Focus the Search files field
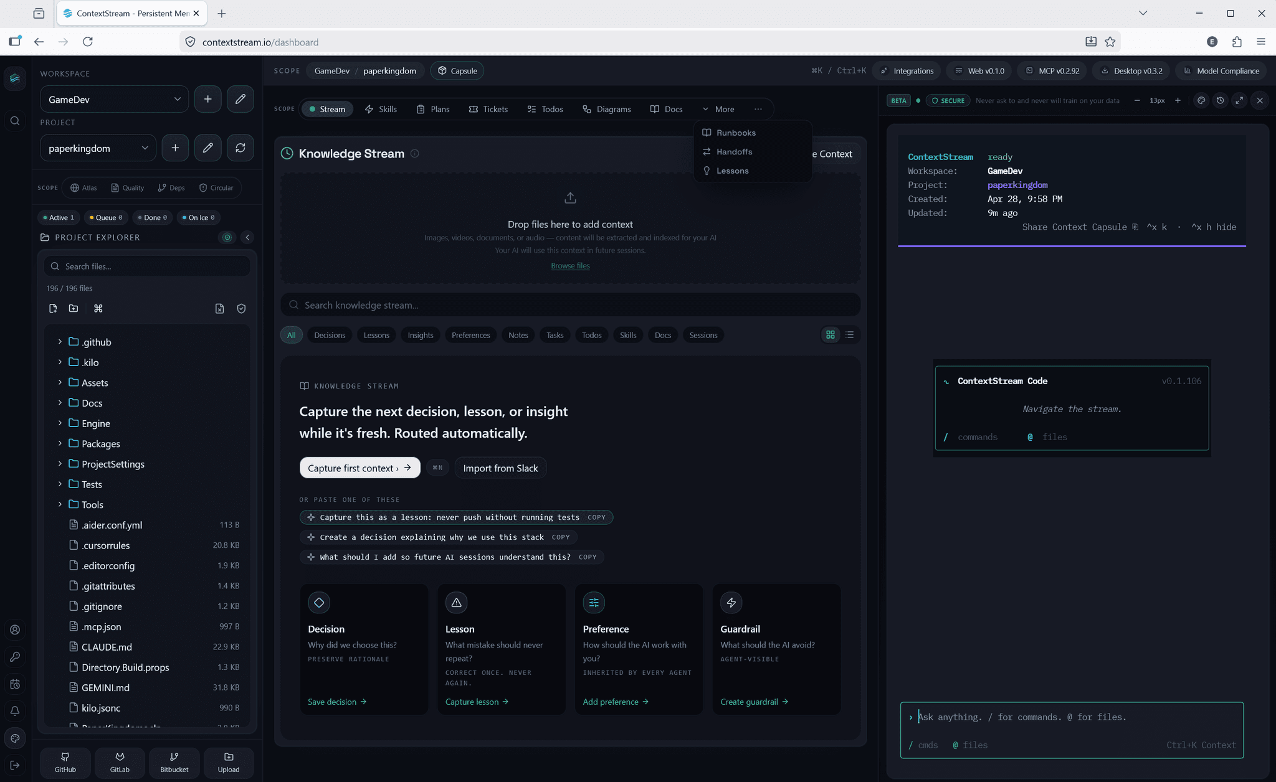 click(147, 266)
